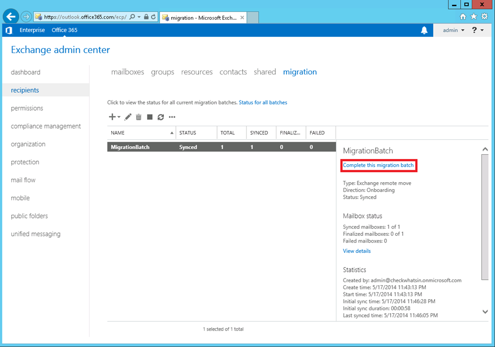Sort by the FINALIZ... column header
495x347 pixels.
click(291, 132)
